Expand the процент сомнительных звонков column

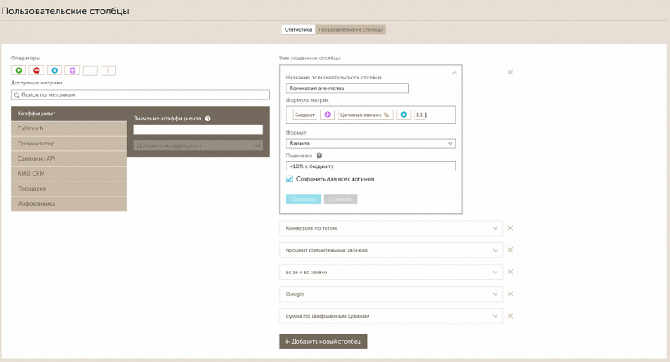[x=494, y=250]
